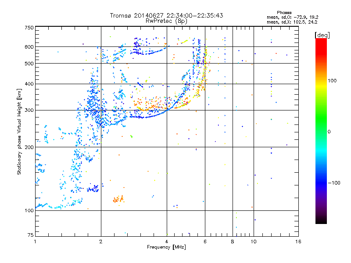
Task: Click the '16' frequency axis tick label
Action: tap(298, 242)
